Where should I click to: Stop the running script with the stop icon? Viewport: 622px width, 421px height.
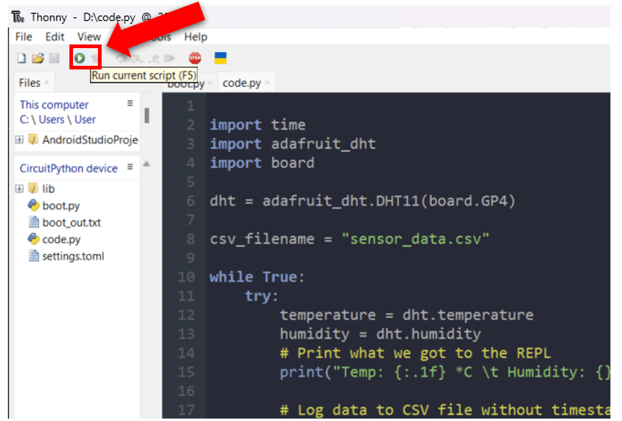pos(194,57)
